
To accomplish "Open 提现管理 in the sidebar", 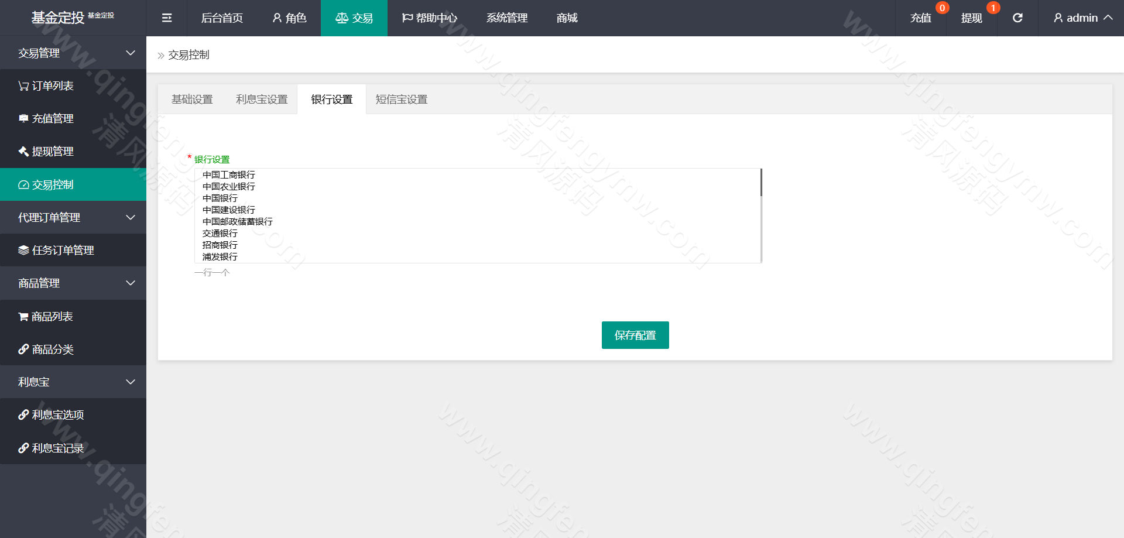I will [x=52, y=151].
